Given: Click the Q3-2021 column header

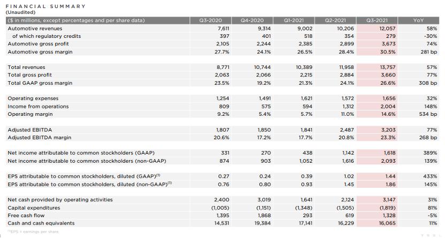Looking at the screenshot, I should (377, 20).
